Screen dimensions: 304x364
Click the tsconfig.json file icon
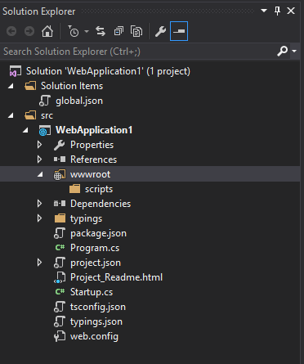point(60,307)
